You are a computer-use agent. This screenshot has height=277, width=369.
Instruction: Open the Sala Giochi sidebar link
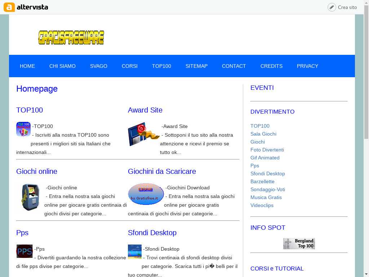click(263, 134)
